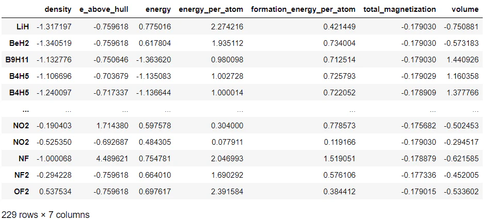Click the density column header
Image resolution: width=492 pixels, height=220 pixels.
pyautogui.click(x=58, y=9)
